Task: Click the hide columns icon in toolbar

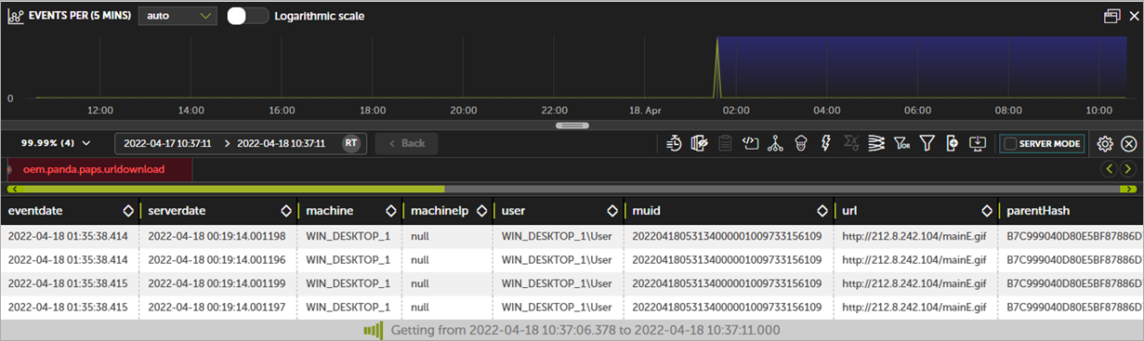Action: click(x=701, y=143)
